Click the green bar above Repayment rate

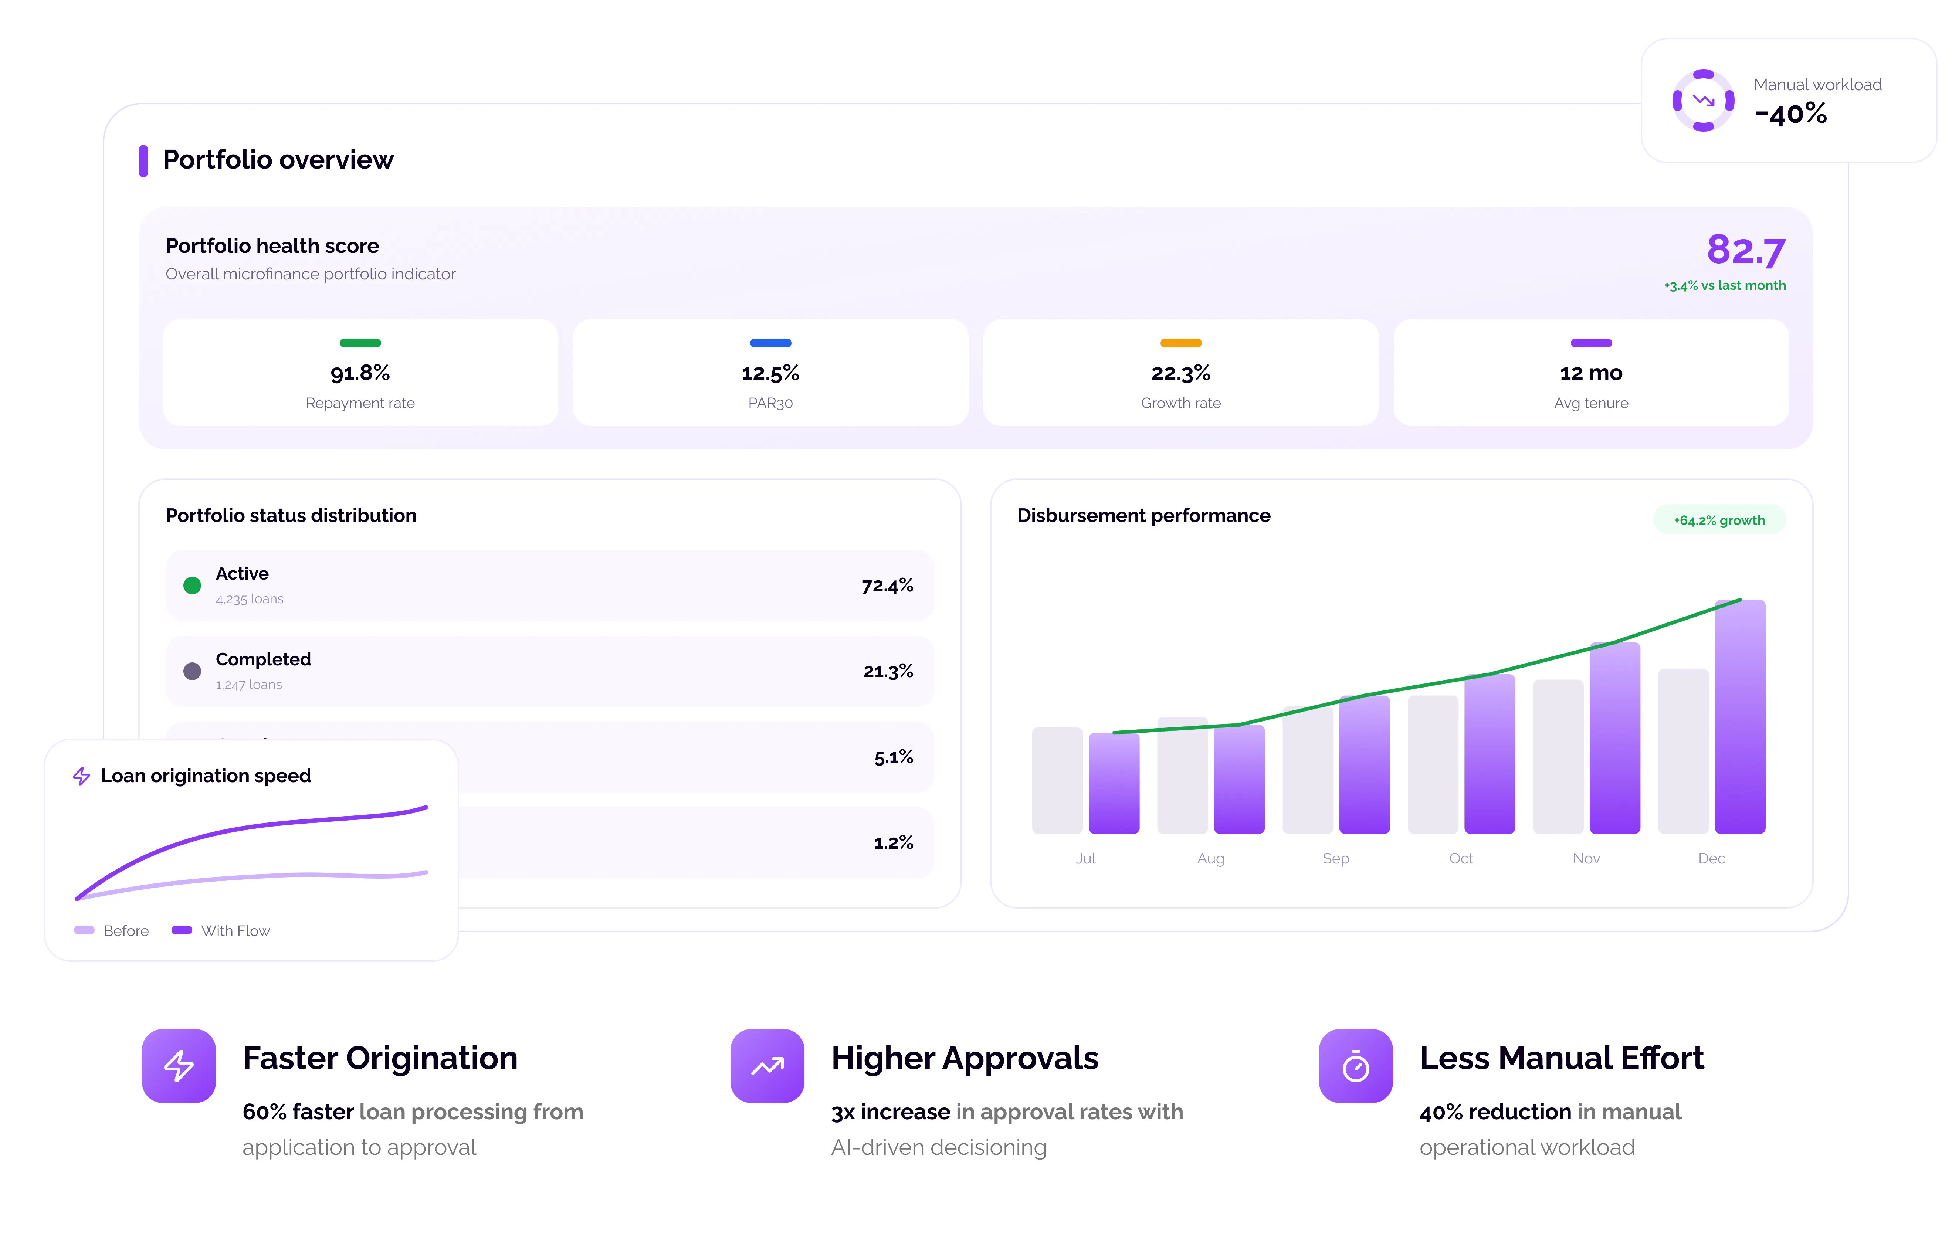tap(360, 343)
